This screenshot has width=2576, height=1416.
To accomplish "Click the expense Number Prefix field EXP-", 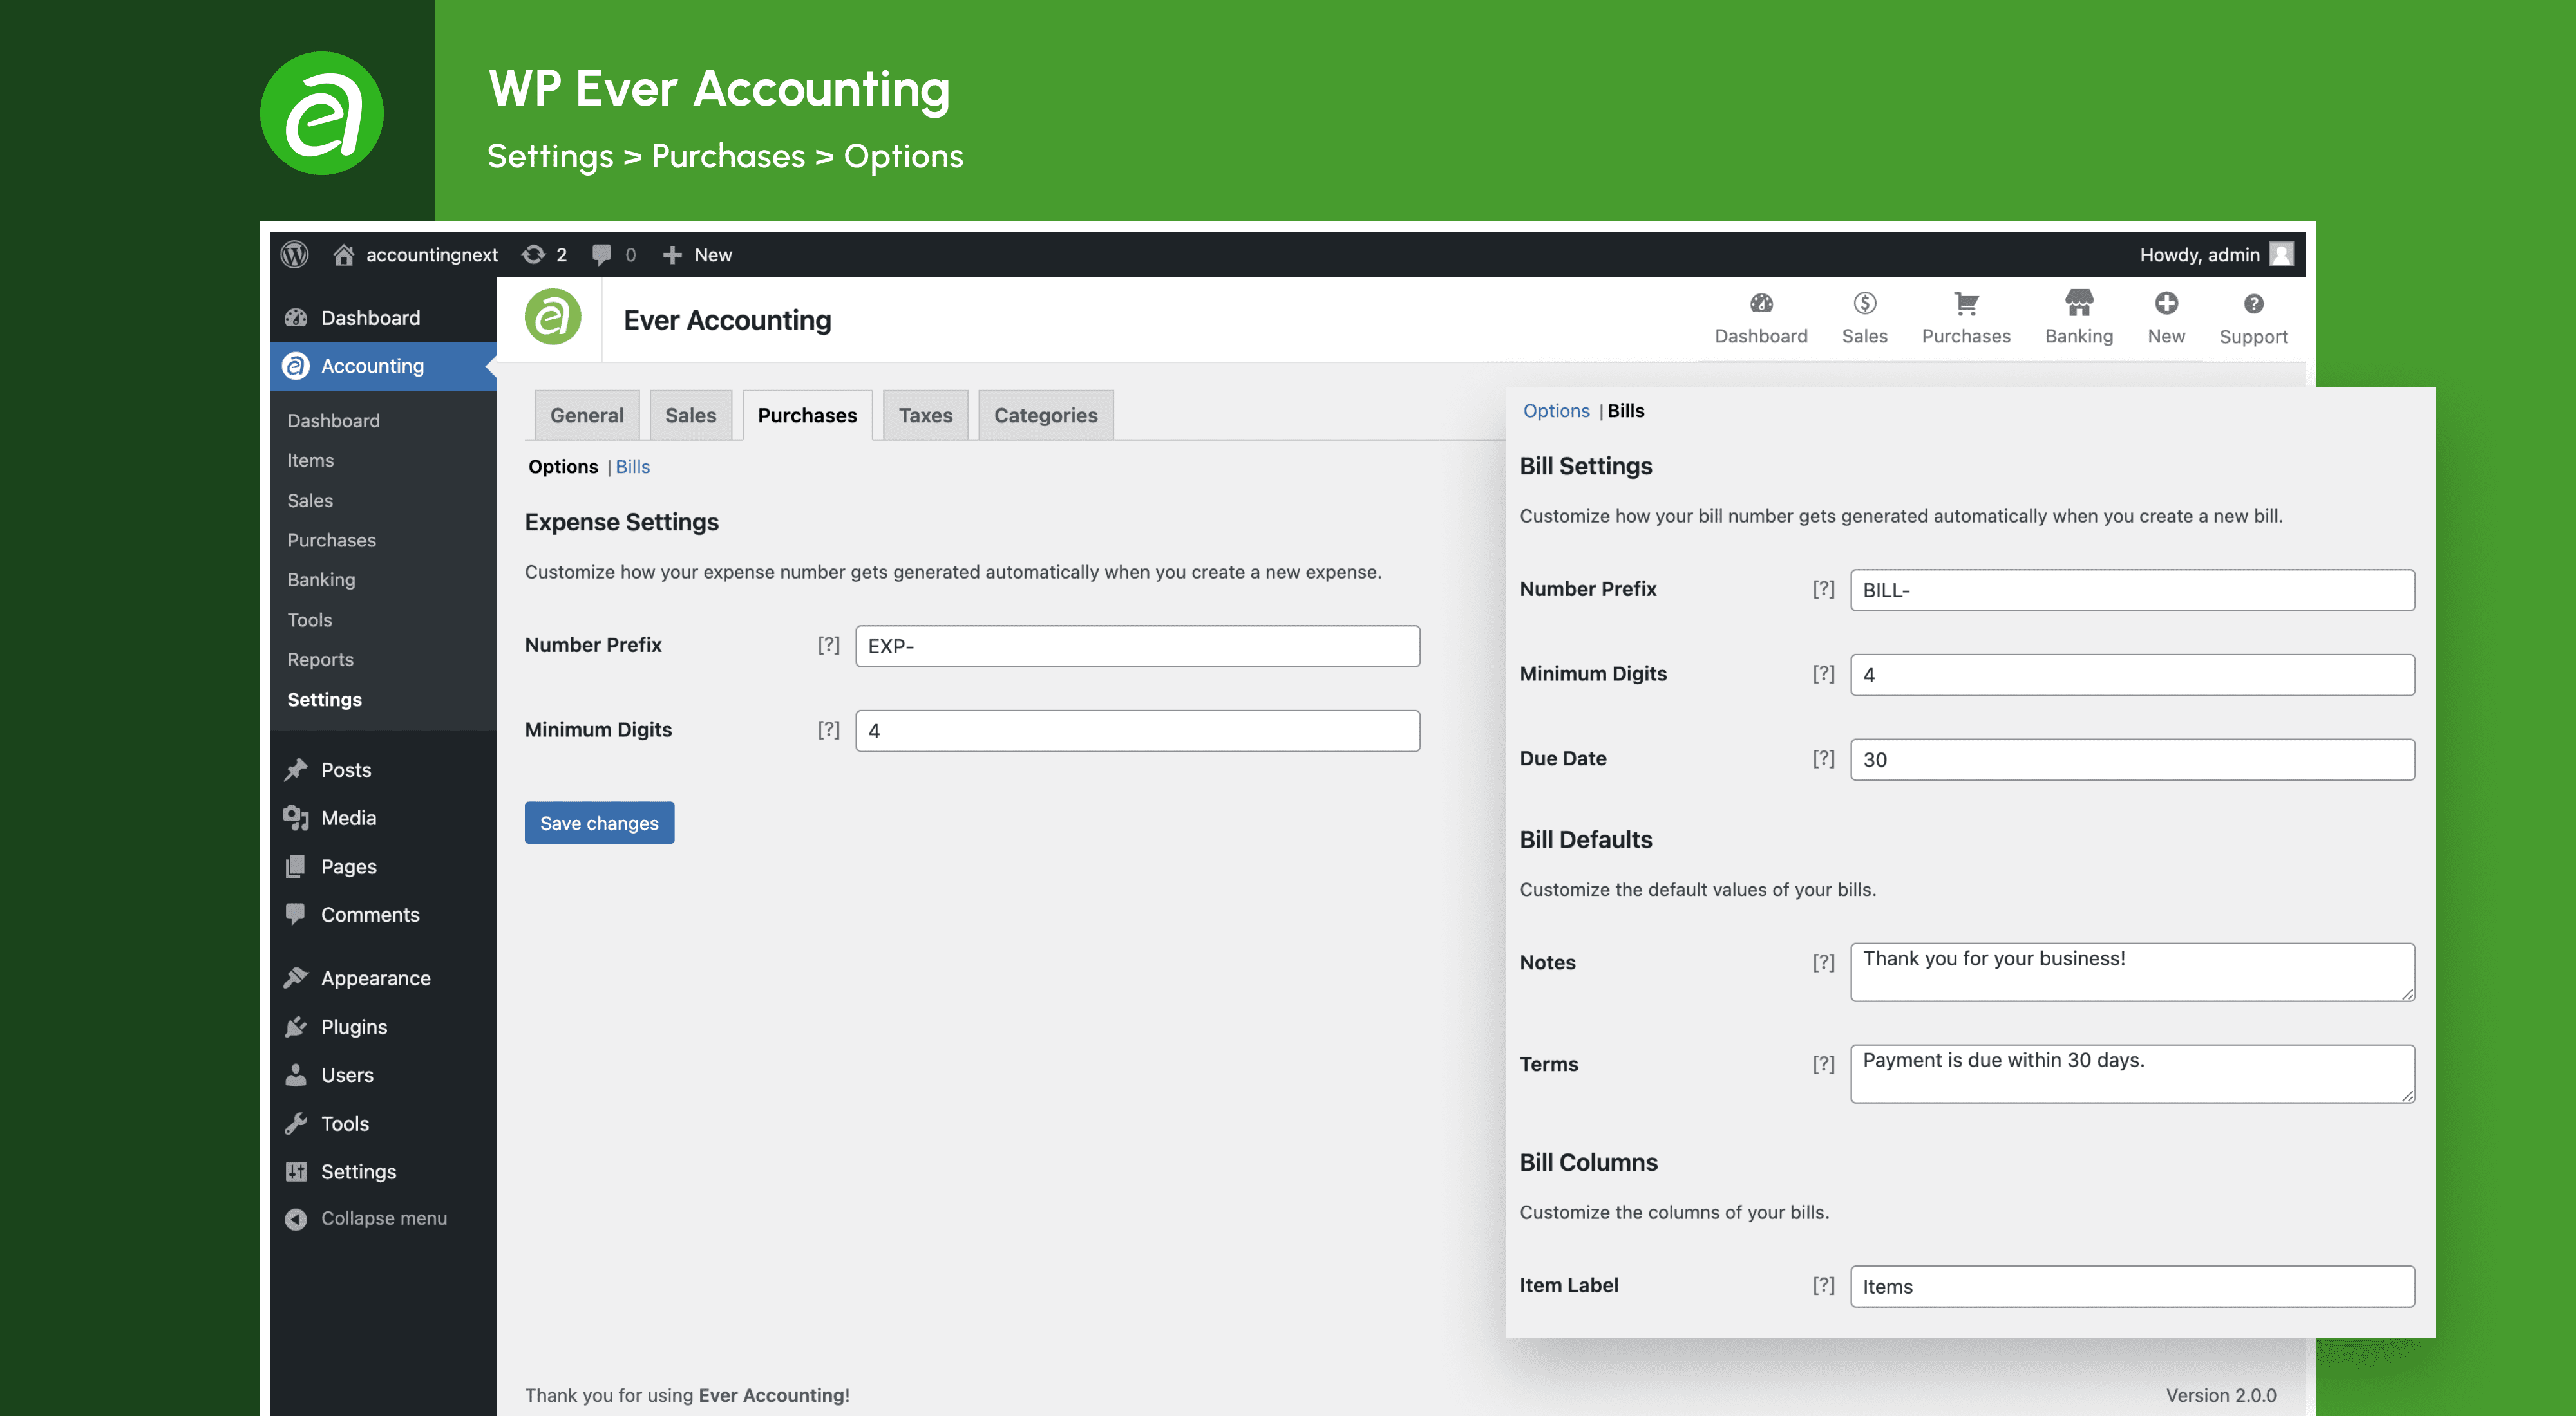I will click(x=1137, y=646).
